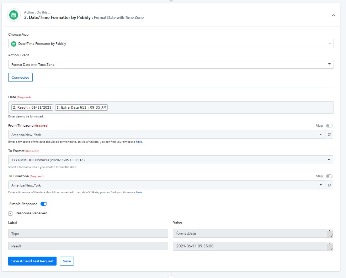The width and height of the screenshot is (346, 278).
Task: Open the To Format dropdown
Action: [x=171, y=160]
